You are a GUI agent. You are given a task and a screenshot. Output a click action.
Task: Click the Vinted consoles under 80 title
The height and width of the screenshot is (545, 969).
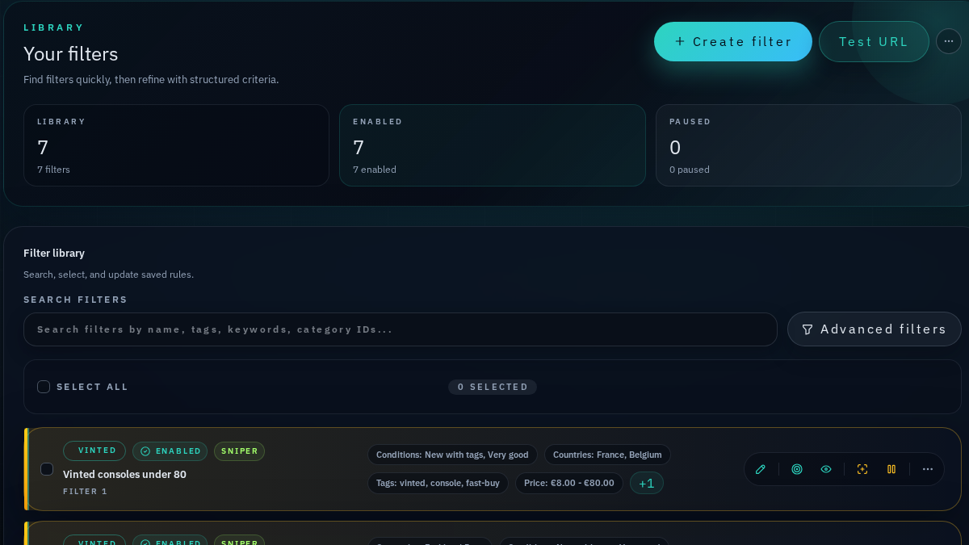(x=124, y=474)
